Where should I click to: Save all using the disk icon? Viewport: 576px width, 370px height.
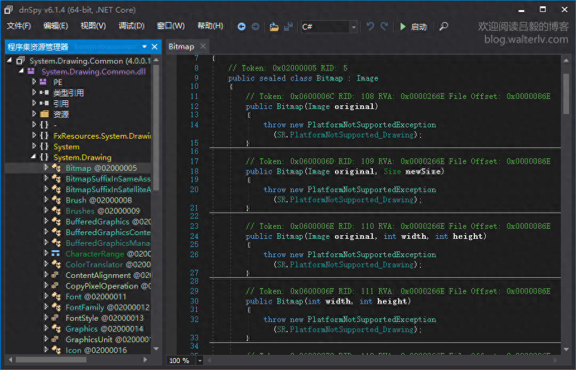[x=288, y=26]
